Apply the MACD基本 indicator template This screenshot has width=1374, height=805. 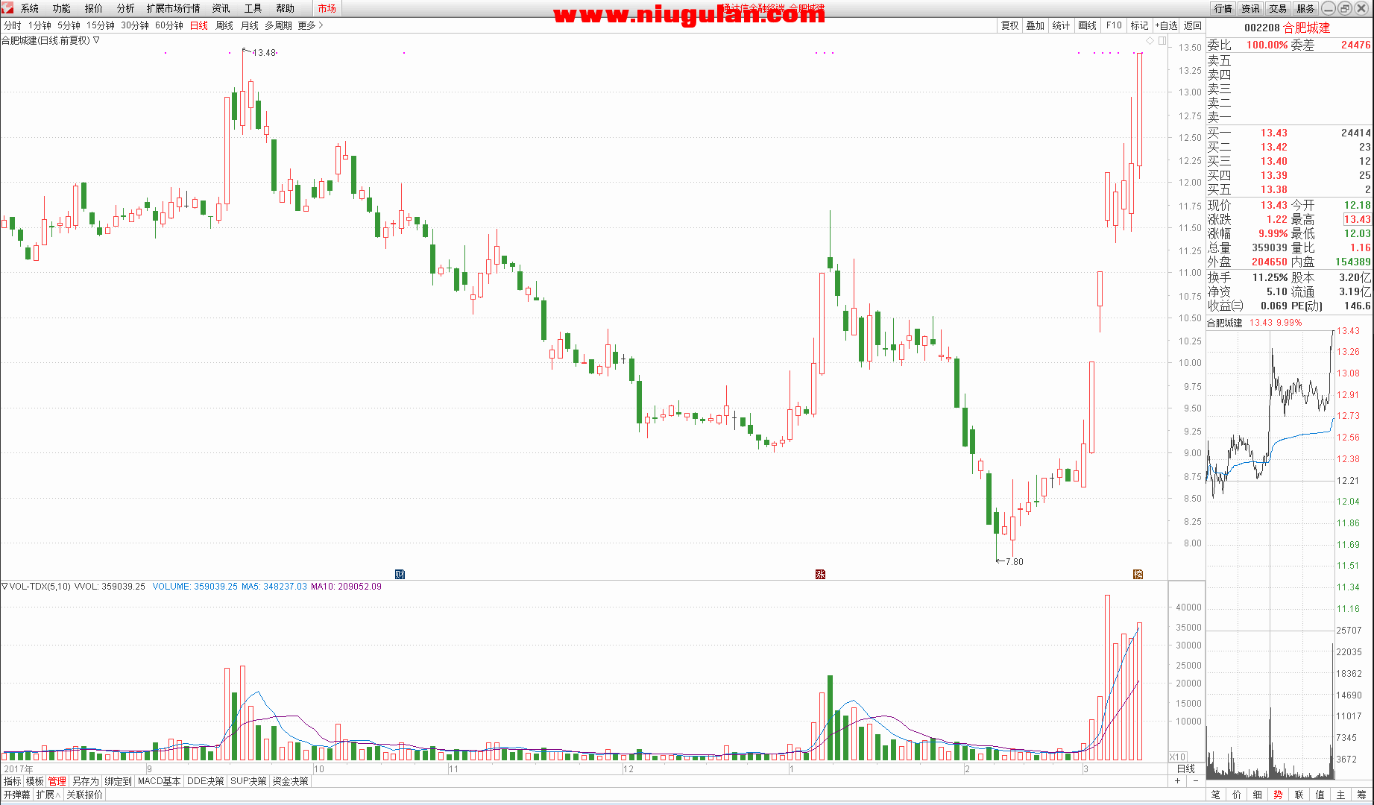point(160,781)
